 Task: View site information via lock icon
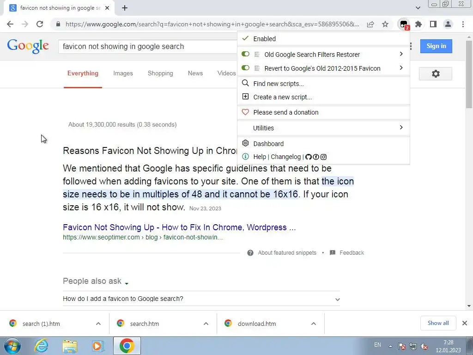click(58, 24)
